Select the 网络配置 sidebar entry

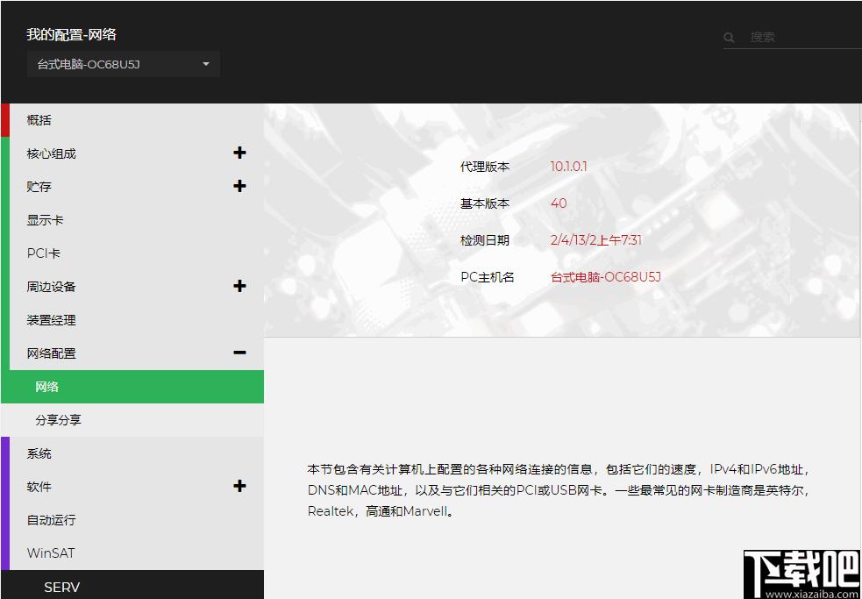(x=51, y=353)
